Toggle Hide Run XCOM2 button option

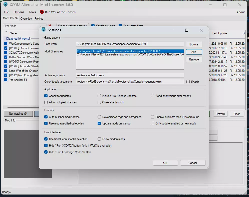tap(46, 145)
